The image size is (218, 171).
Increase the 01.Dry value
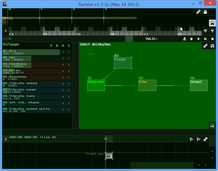click(x=69, y=52)
